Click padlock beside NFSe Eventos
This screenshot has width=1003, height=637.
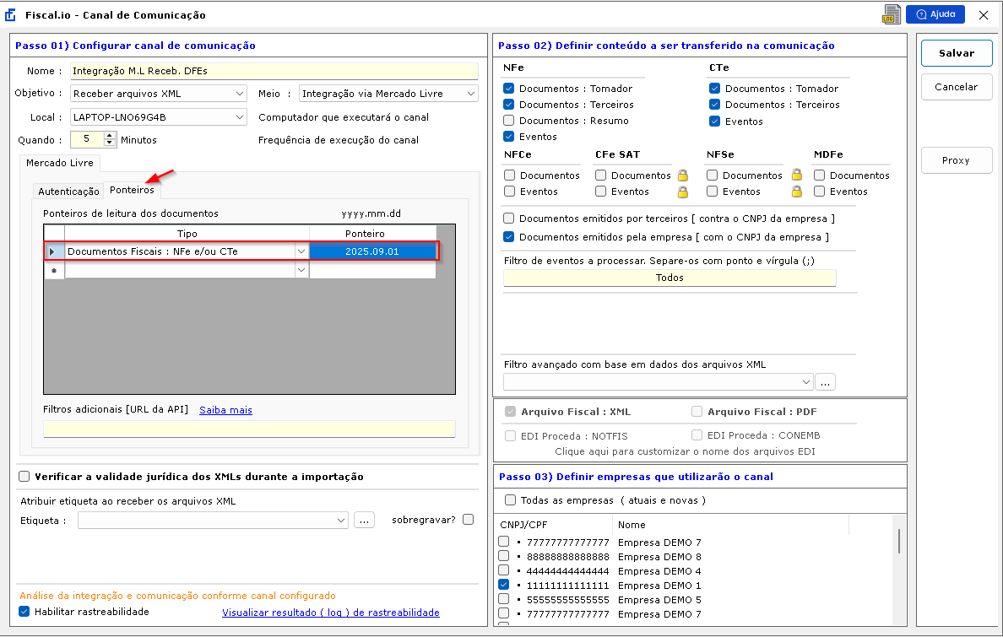click(x=795, y=192)
